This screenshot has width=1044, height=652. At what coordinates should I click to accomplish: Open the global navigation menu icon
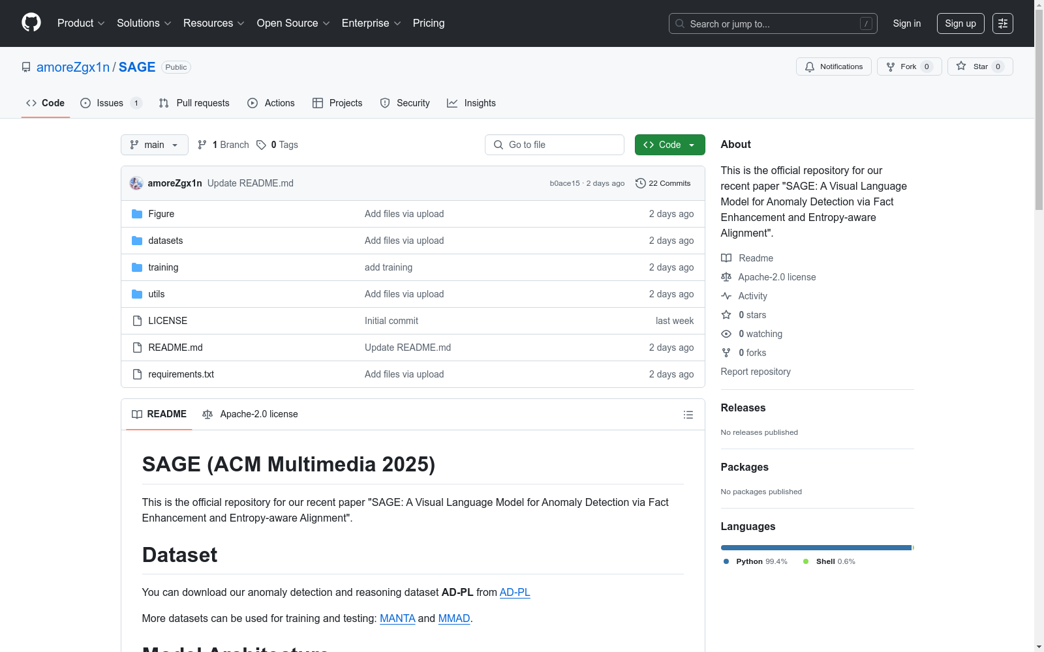coord(1003,23)
